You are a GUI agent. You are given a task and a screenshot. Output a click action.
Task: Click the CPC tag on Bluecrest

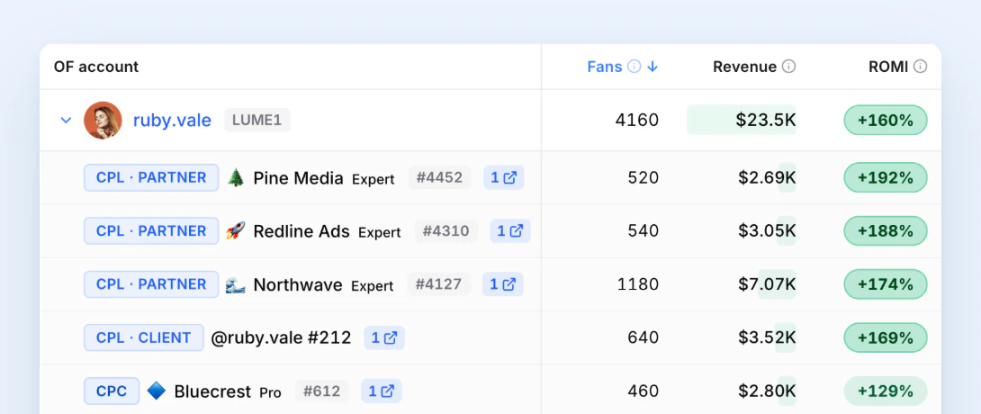click(x=112, y=391)
